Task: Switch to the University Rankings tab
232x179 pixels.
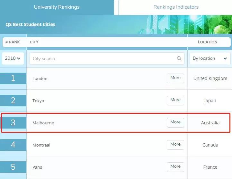Action: click(57, 7)
